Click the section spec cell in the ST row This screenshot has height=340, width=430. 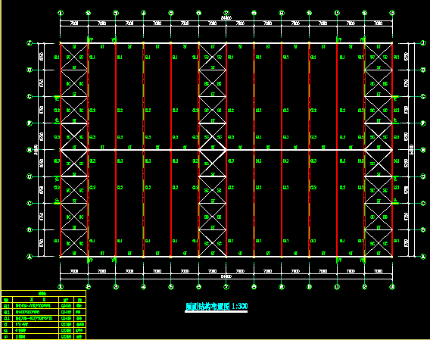(36, 324)
